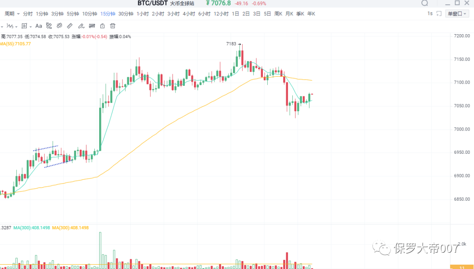474x269 pixels.
Task: Click the pencil drawing tool icon
Action: 80,26
